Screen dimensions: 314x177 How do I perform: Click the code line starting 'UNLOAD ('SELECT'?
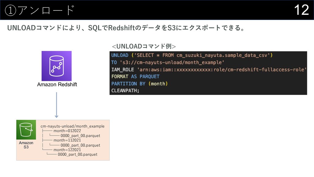[192, 55]
